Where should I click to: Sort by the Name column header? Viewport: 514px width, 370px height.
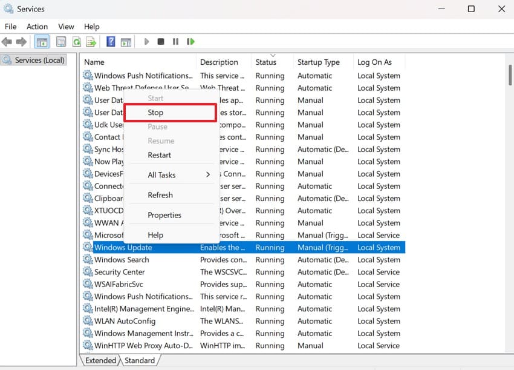(94, 62)
